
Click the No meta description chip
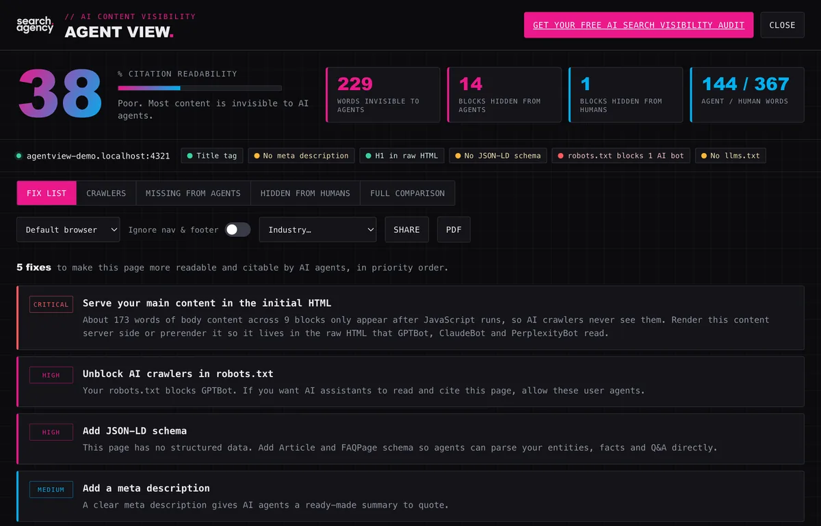point(301,156)
